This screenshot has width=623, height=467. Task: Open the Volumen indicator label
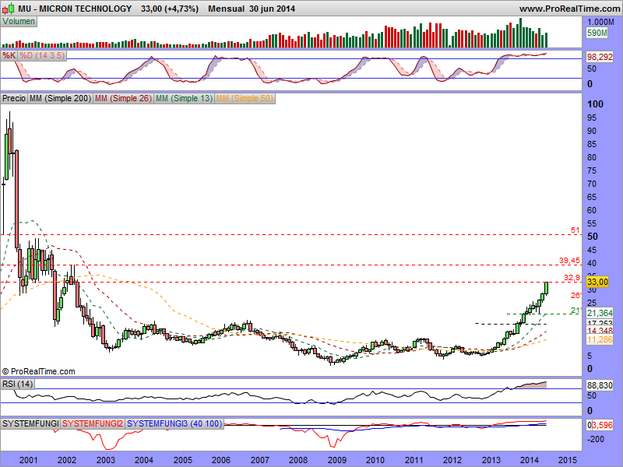19,22
